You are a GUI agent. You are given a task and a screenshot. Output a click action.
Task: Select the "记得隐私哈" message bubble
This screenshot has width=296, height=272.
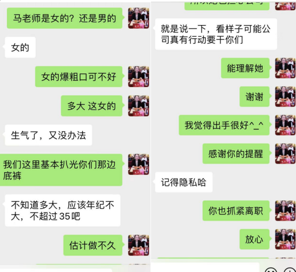pyautogui.click(x=184, y=182)
